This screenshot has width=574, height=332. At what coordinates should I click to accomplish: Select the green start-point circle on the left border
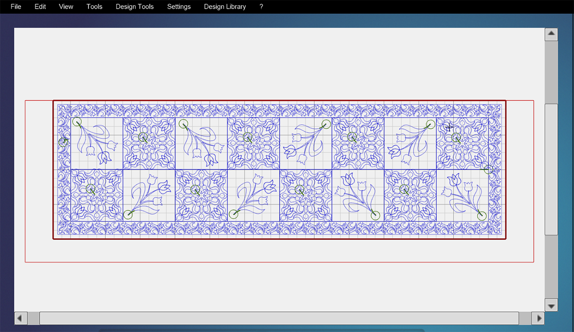click(x=63, y=142)
